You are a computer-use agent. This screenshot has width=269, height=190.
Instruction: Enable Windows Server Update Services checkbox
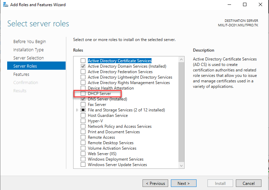(x=83, y=165)
